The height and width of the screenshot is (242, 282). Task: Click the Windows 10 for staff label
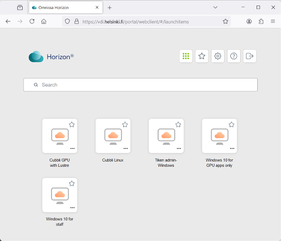point(60,222)
